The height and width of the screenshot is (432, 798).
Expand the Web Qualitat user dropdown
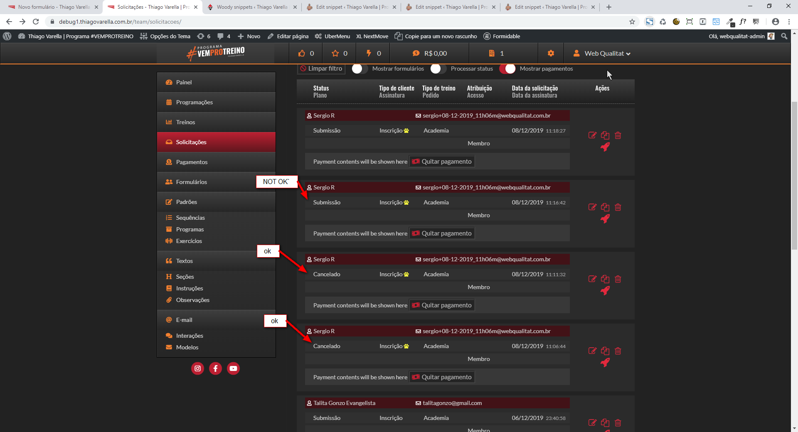tap(602, 53)
